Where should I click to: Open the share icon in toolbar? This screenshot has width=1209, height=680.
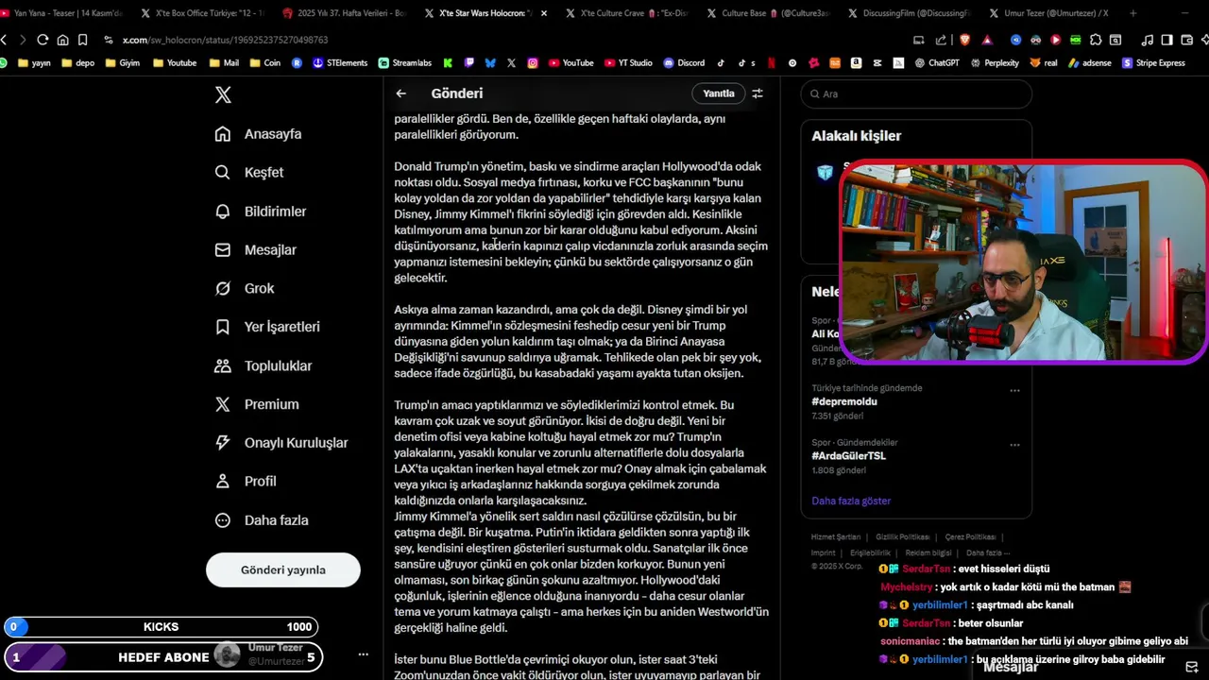[941, 40]
